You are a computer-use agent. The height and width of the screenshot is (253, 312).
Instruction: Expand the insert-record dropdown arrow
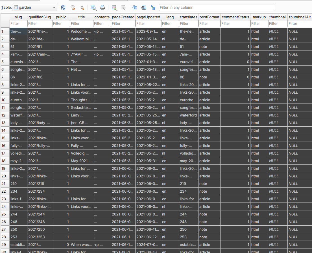(117, 10)
